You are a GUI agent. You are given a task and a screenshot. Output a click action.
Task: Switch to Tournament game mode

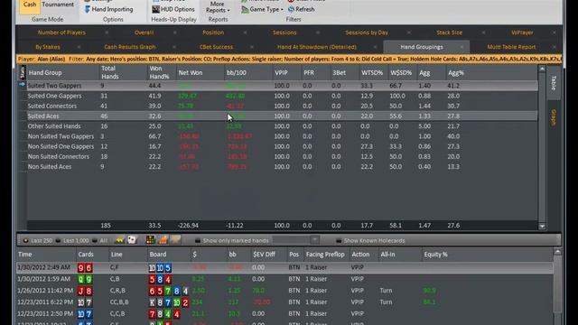pos(58,5)
